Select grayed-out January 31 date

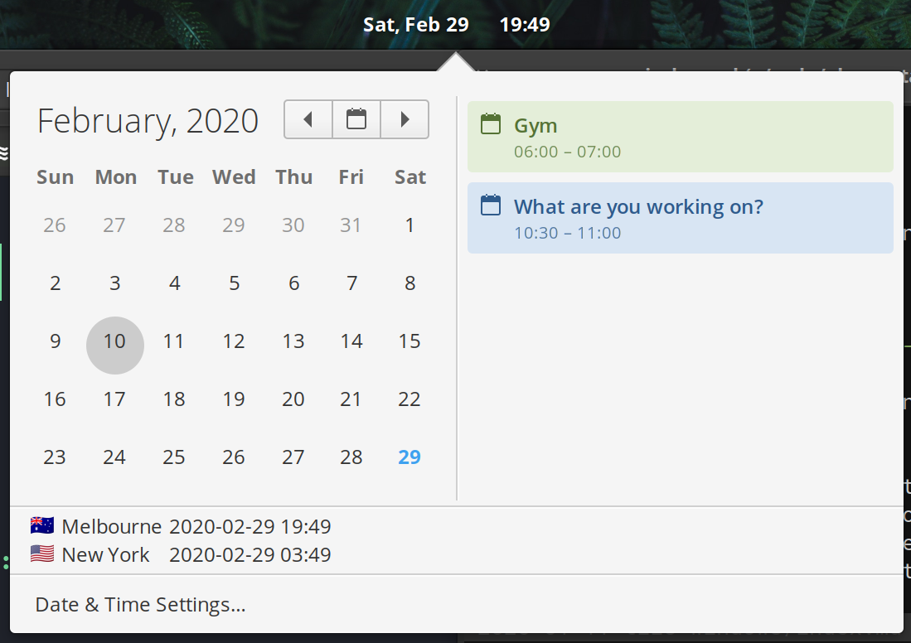(351, 225)
